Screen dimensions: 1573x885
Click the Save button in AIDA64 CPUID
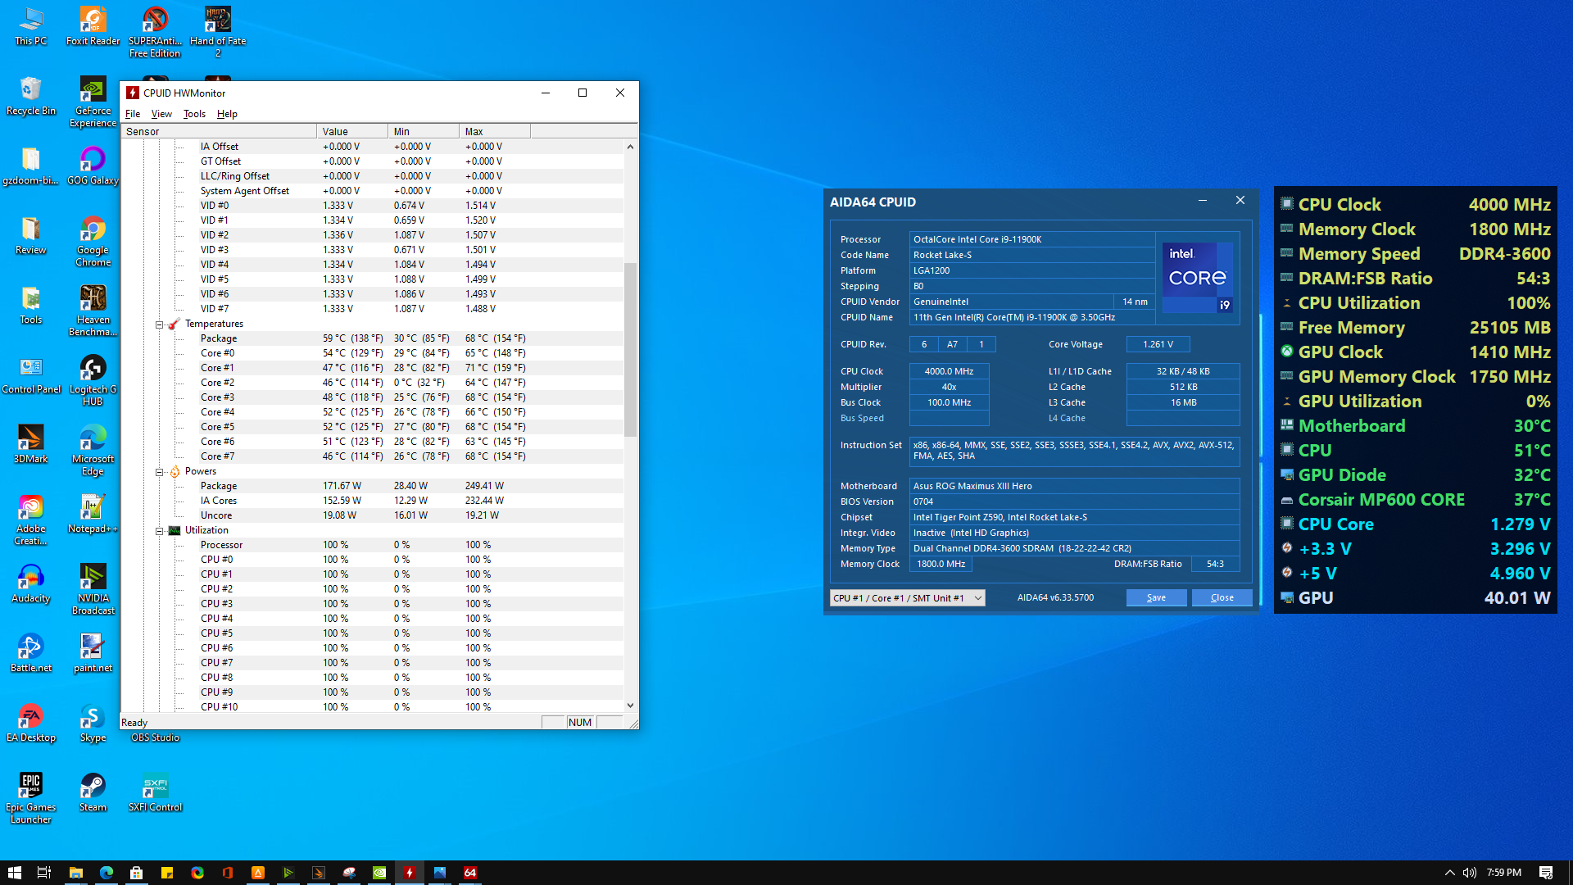[1156, 598]
